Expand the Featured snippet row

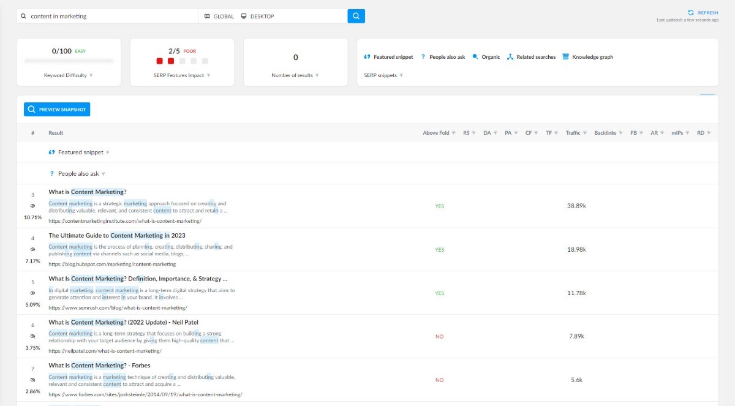[108, 152]
